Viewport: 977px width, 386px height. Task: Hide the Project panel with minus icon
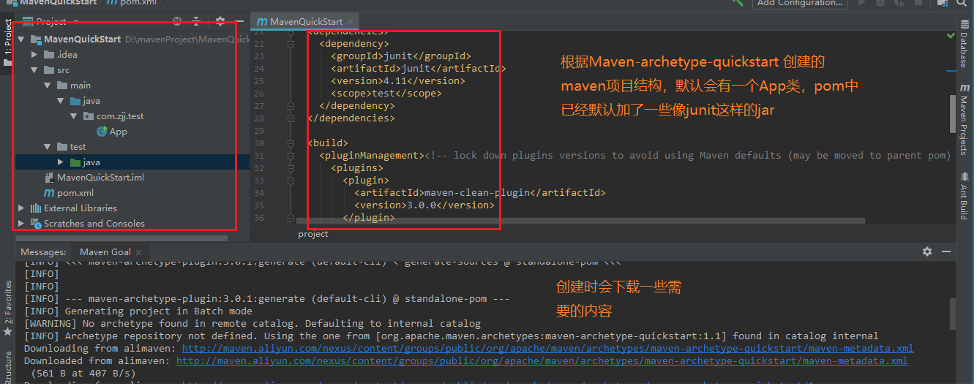point(238,21)
